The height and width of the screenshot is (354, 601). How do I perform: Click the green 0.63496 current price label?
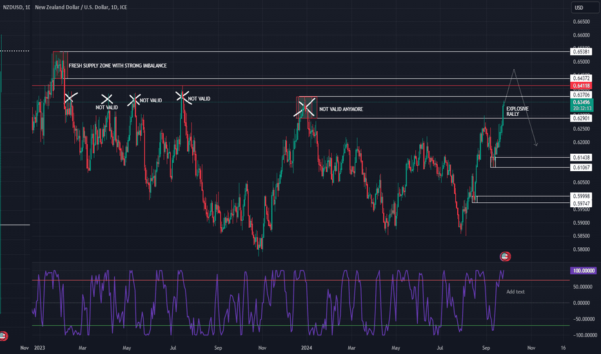[582, 106]
